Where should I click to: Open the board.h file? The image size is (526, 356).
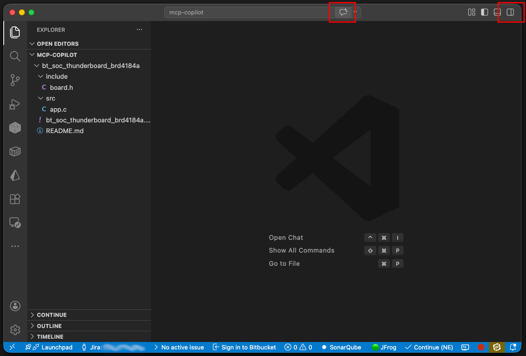[89, 87]
